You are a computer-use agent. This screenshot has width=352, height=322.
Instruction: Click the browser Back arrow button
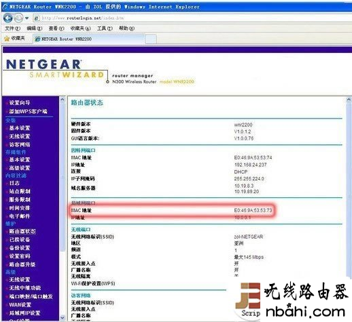(x=8, y=18)
